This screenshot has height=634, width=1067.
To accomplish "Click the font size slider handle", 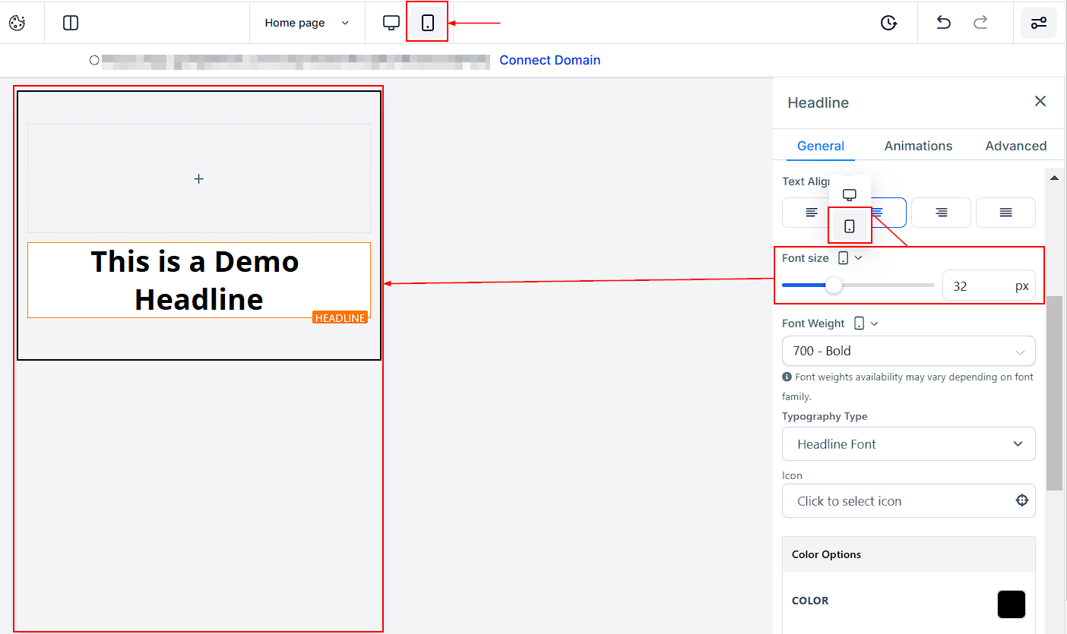I will point(834,285).
